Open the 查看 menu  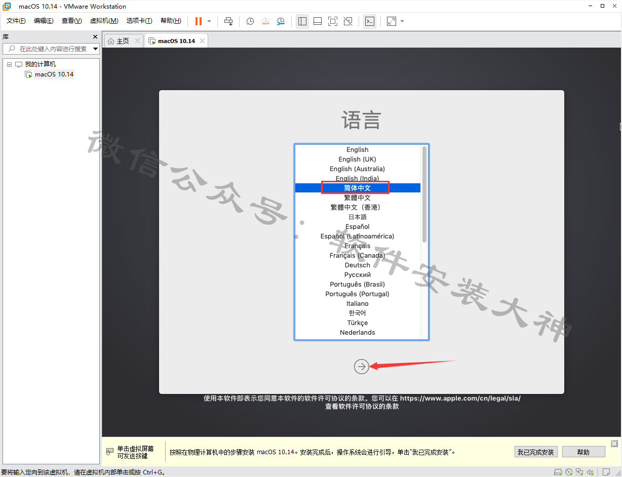click(x=71, y=21)
